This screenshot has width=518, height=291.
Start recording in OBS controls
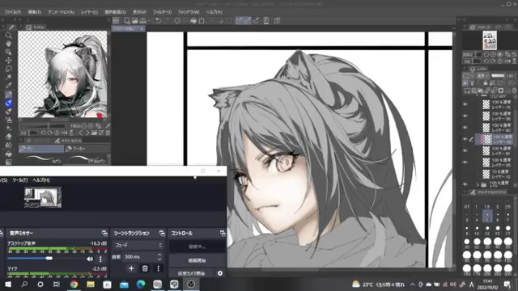197,260
